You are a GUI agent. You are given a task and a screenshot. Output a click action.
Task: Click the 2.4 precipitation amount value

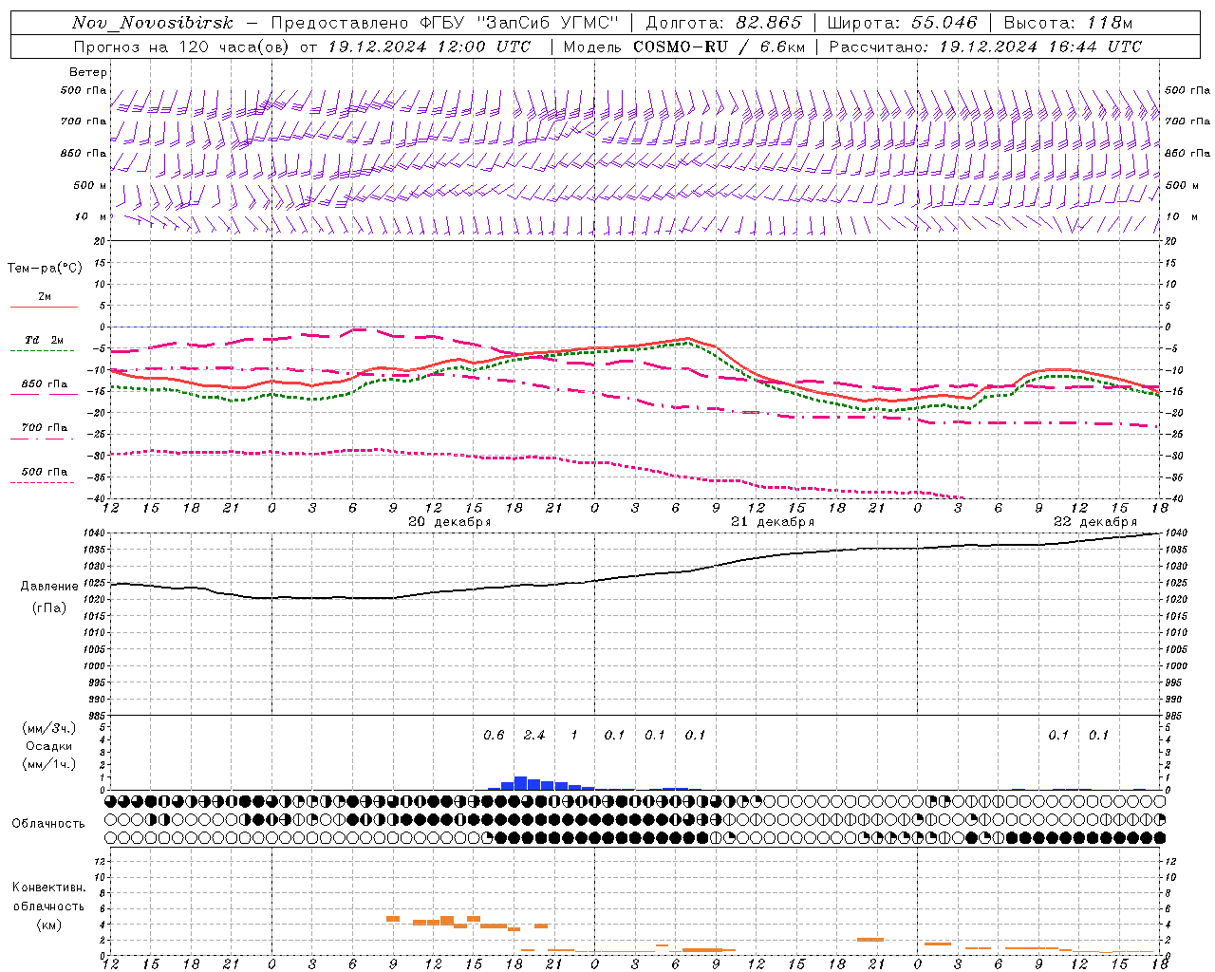(x=534, y=735)
